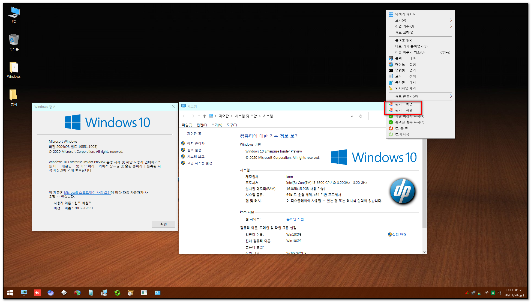Open 장치 관리자 link
Screen dimensions: 531x302
pyautogui.click(x=196, y=143)
